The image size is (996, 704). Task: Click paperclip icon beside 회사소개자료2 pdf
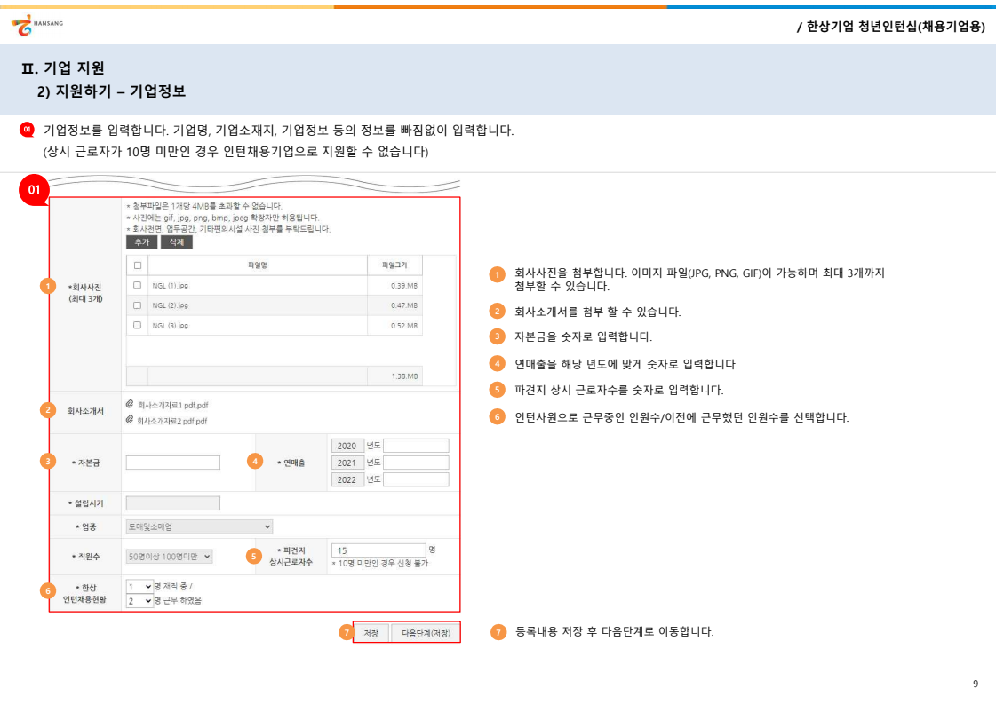pos(131,420)
